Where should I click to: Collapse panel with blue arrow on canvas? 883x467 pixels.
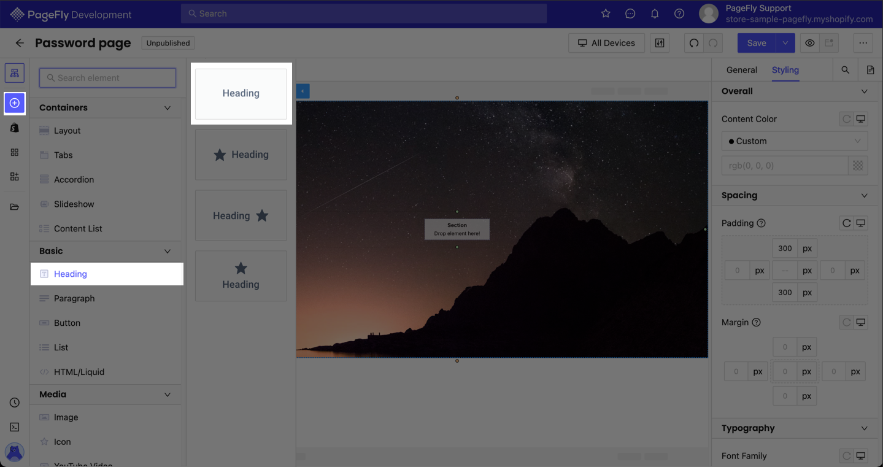(x=303, y=91)
